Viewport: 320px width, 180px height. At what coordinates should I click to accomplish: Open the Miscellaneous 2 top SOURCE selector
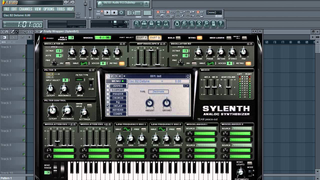(x=242, y=129)
